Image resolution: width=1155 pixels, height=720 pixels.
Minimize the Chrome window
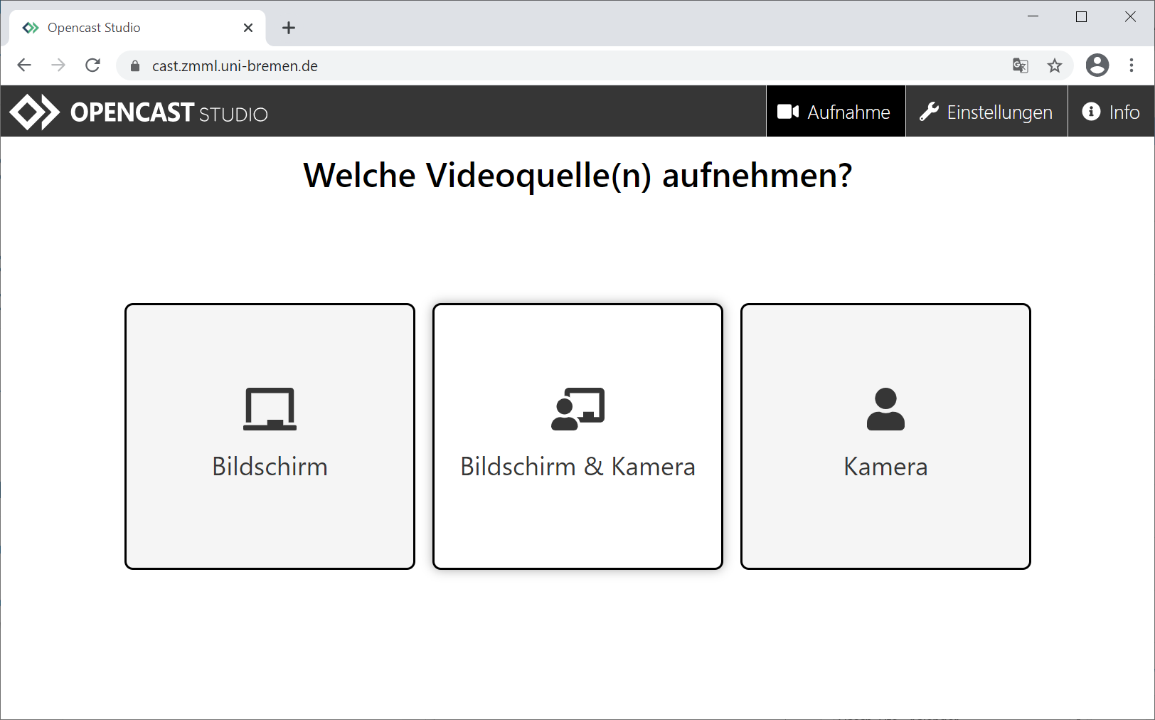tap(1033, 16)
